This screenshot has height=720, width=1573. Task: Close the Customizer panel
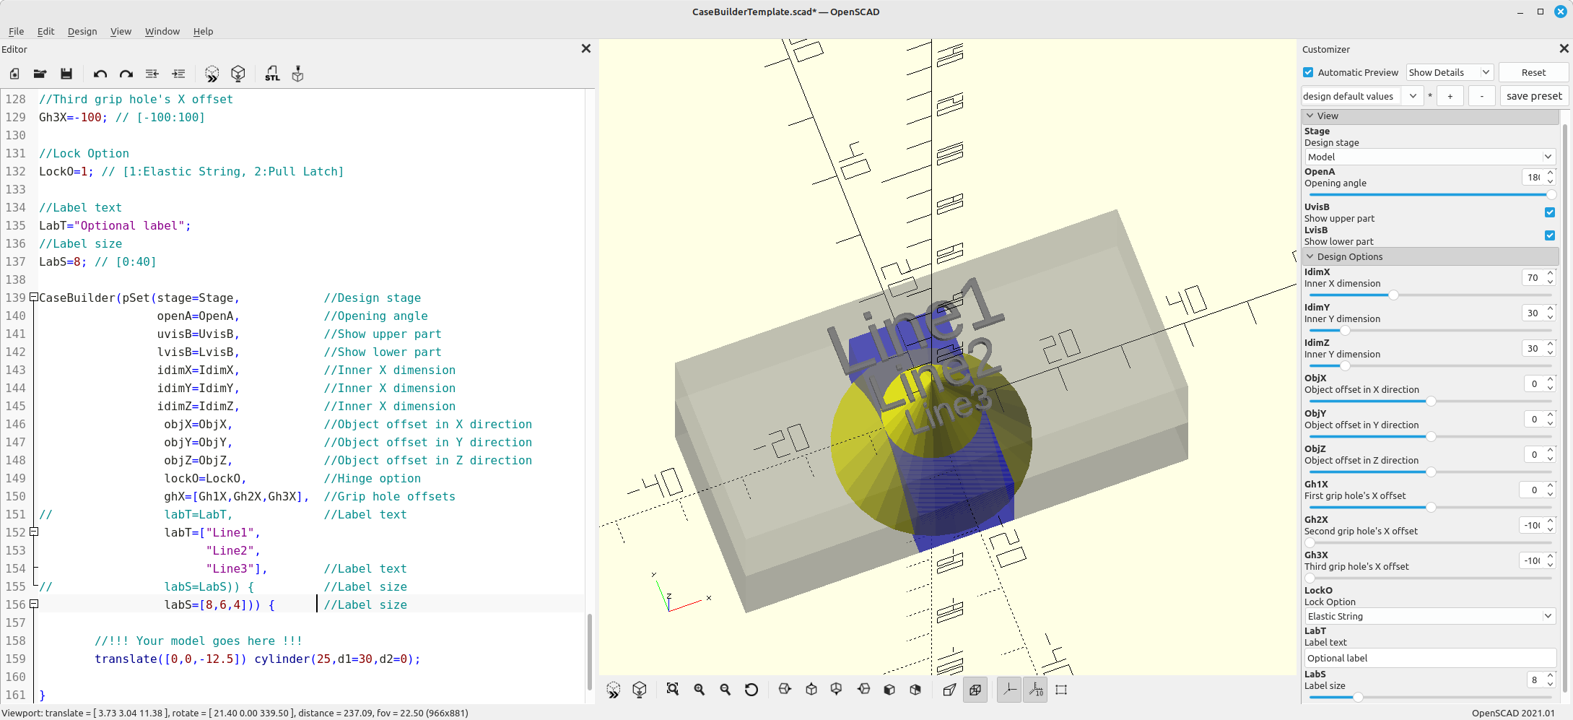pyautogui.click(x=1564, y=48)
